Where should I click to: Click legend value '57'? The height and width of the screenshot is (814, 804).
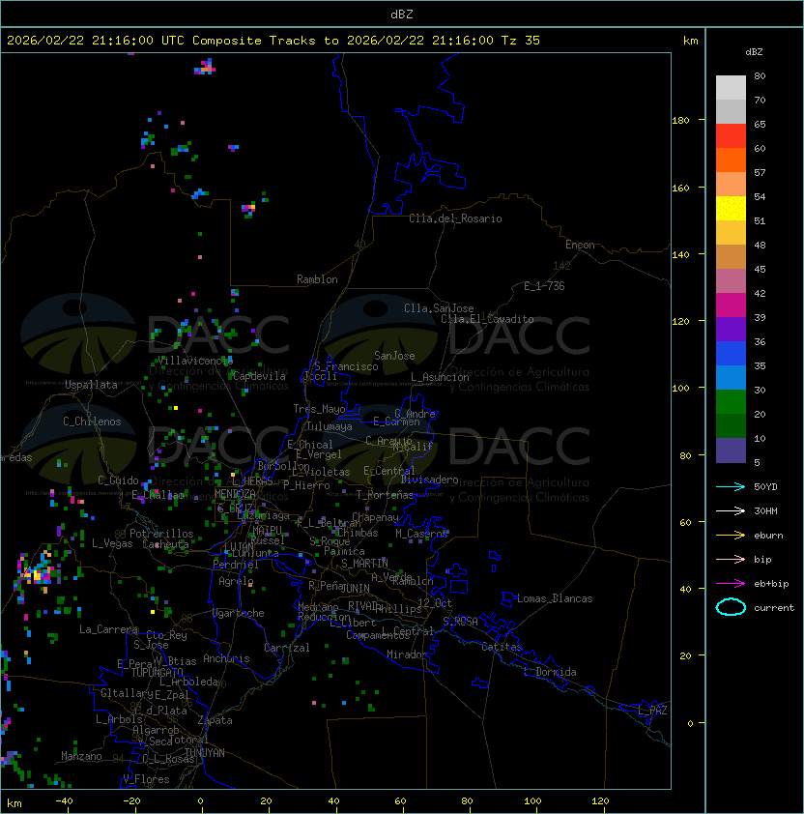tap(760, 172)
